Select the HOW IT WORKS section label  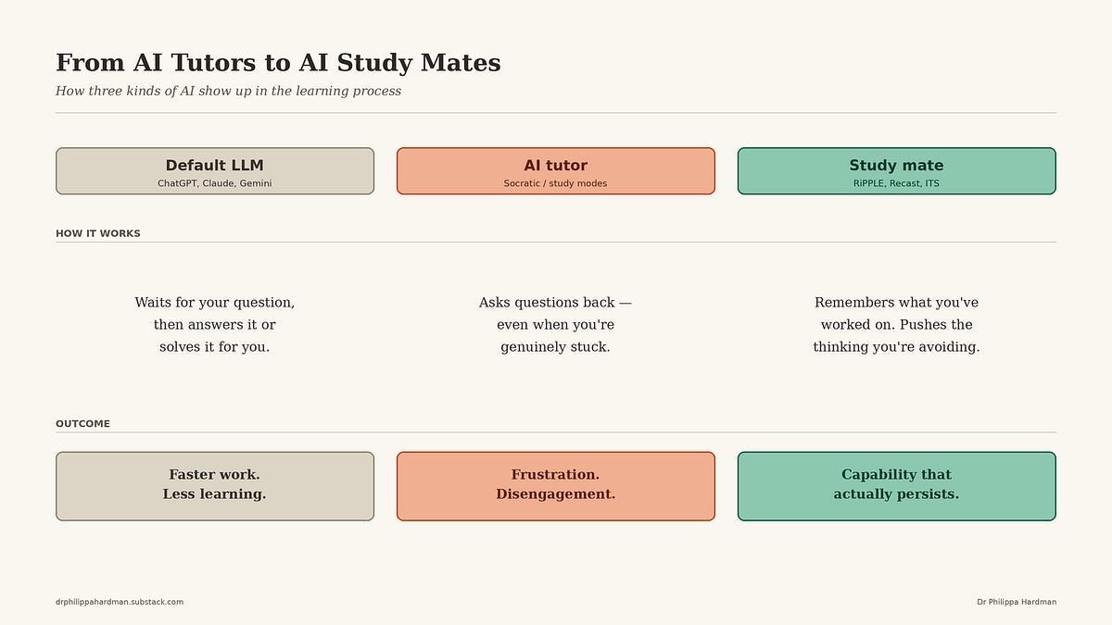(98, 233)
